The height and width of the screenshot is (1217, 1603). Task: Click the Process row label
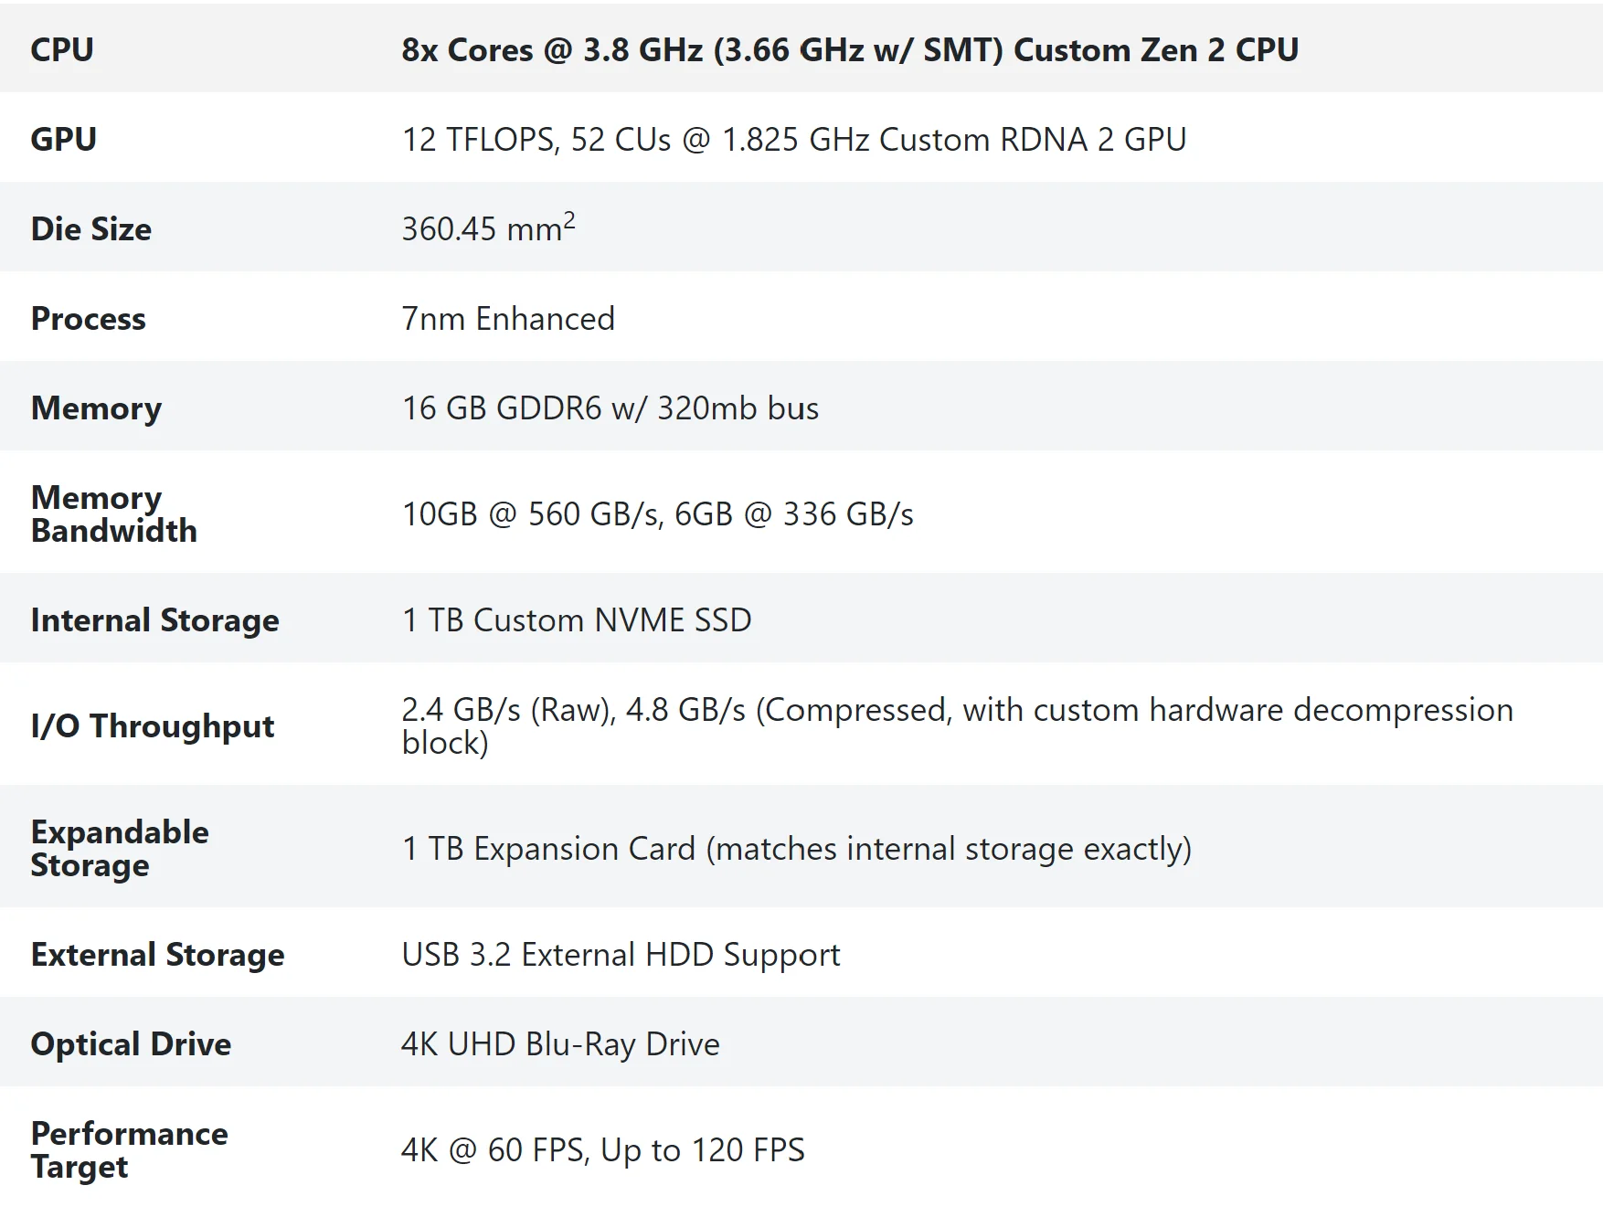point(88,318)
